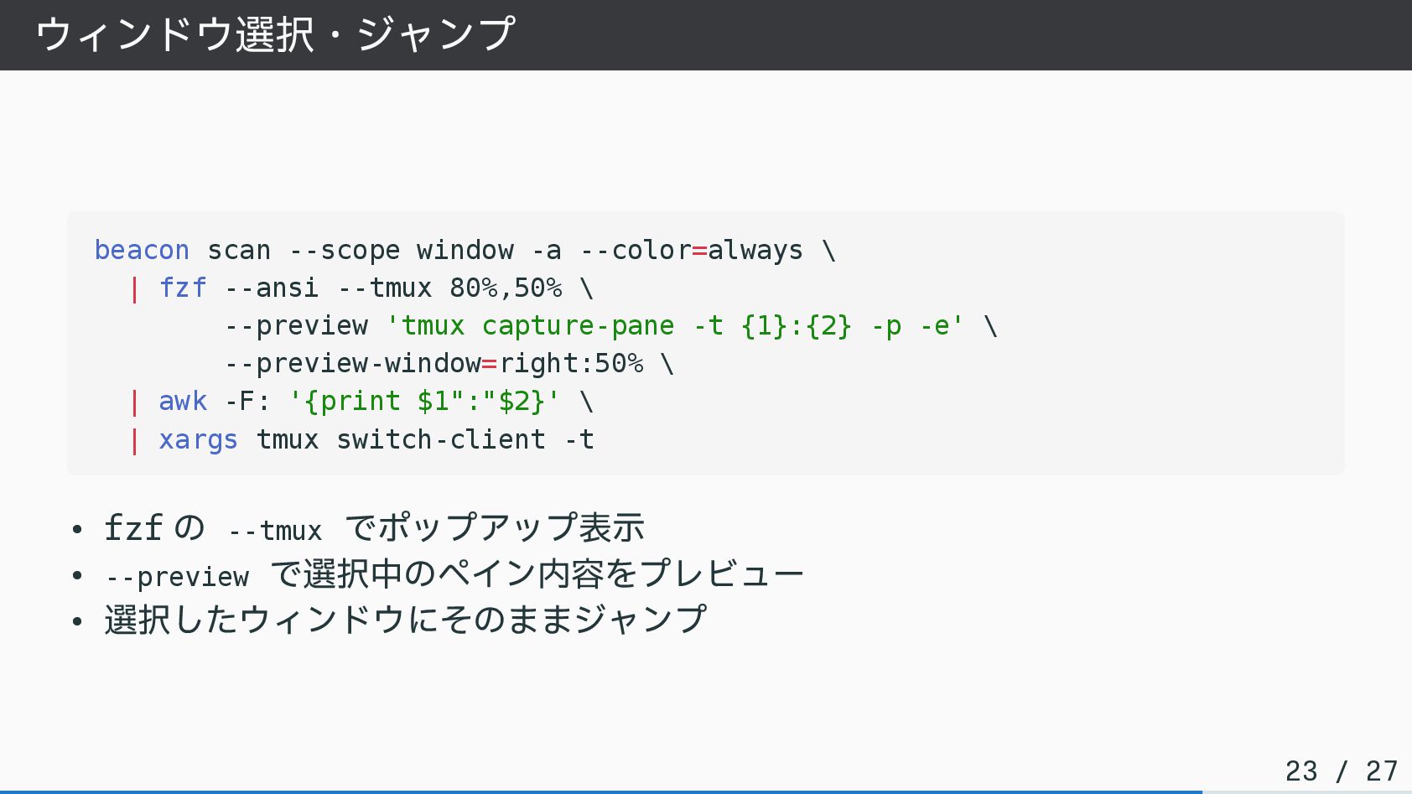This screenshot has height=794, width=1412.
Task: Click the slide counter "23 / 27"
Action: [1341, 771]
